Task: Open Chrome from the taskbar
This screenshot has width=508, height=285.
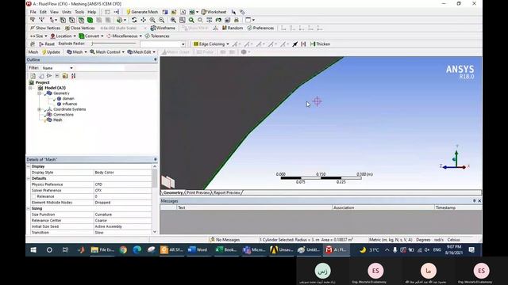Action: pyautogui.click(x=123, y=250)
